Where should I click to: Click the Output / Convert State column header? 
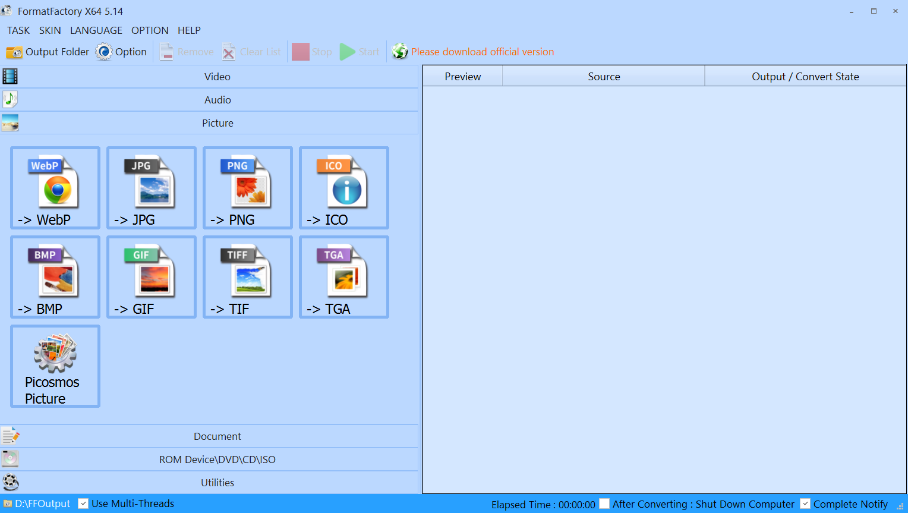[805, 77]
